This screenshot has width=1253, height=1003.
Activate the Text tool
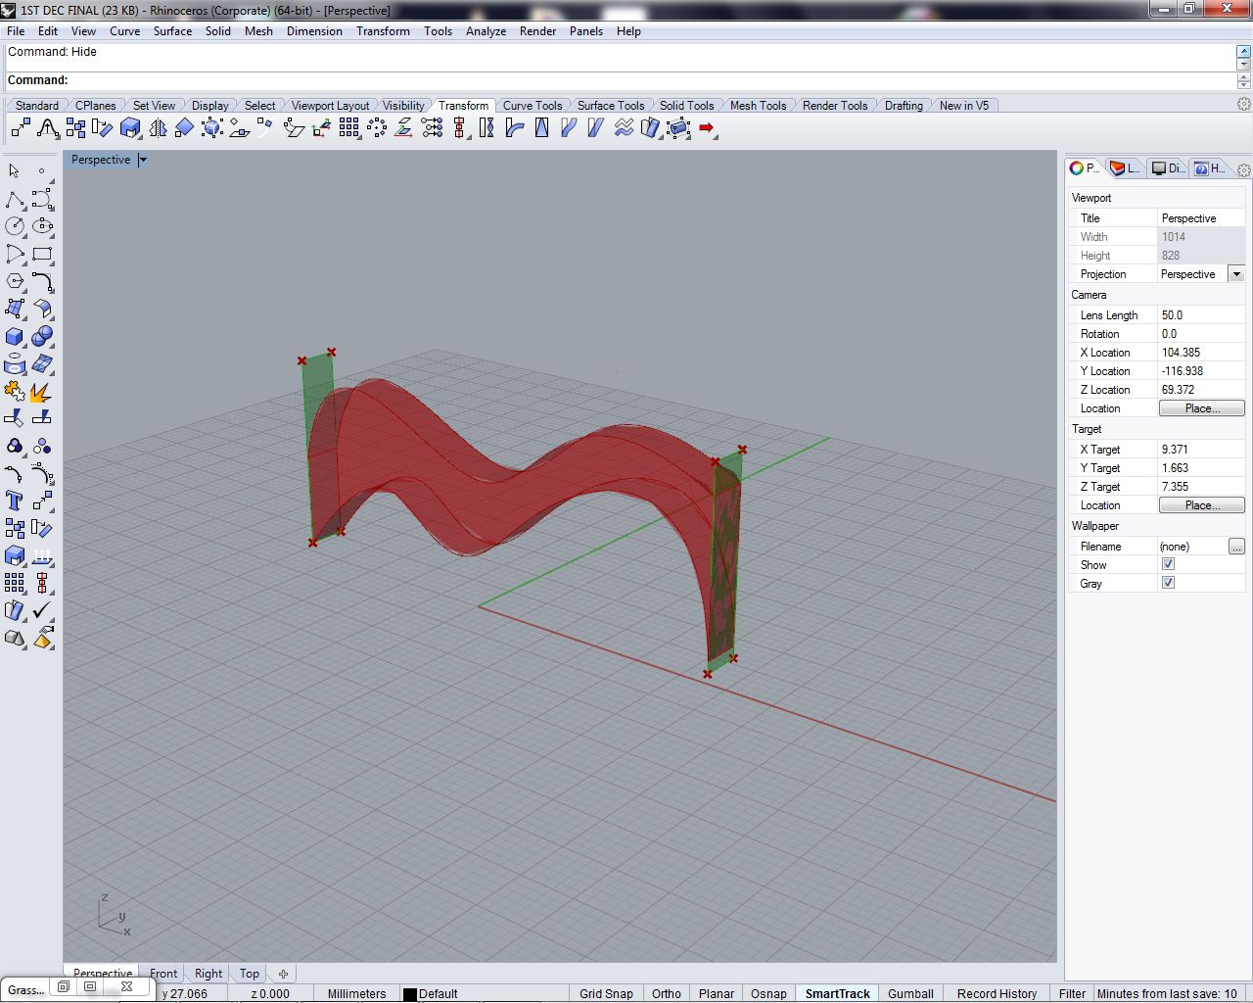click(14, 501)
